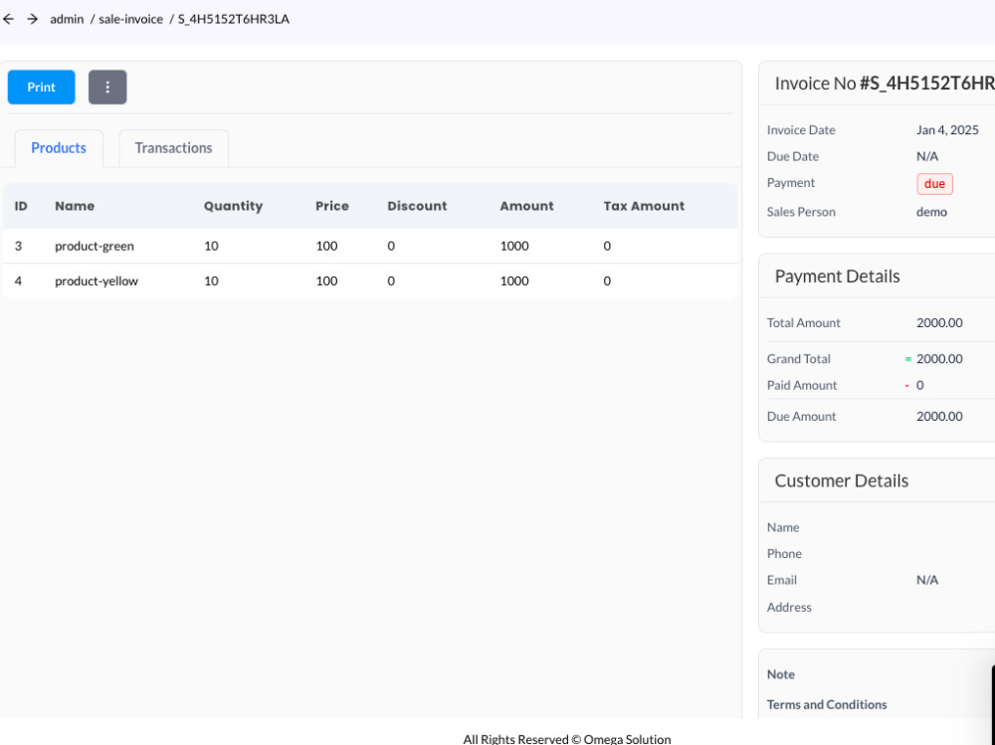The width and height of the screenshot is (995, 745).
Task: Open the three-dot more options menu
Action: coord(107,87)
